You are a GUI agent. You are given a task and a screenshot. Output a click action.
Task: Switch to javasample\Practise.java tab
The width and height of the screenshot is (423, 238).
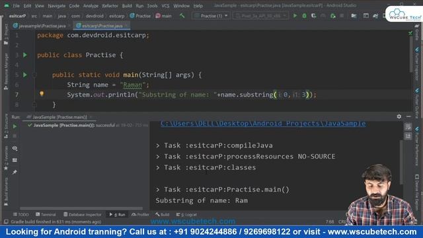tap(42, 26)
